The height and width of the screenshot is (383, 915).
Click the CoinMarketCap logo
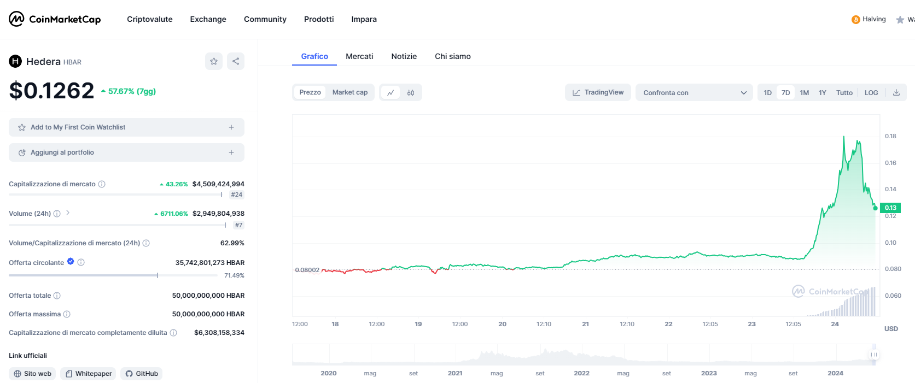[x=55, y=19]
